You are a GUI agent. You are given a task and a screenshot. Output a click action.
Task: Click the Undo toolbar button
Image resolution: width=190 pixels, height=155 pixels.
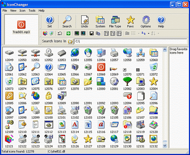pos(84,22)
